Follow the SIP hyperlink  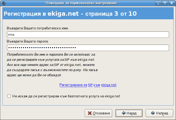(90, 84)
